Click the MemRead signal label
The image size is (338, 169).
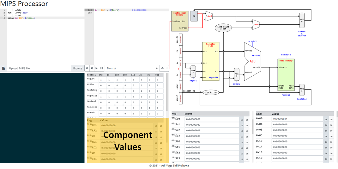click(286, 95)
